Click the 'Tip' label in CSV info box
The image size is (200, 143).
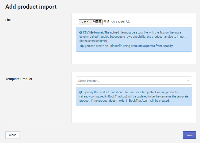(82, 46)
